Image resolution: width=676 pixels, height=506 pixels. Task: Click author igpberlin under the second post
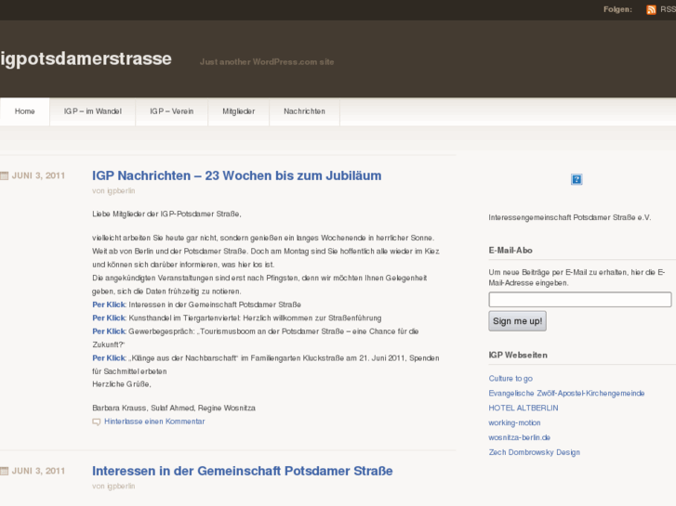click(121, 487)
